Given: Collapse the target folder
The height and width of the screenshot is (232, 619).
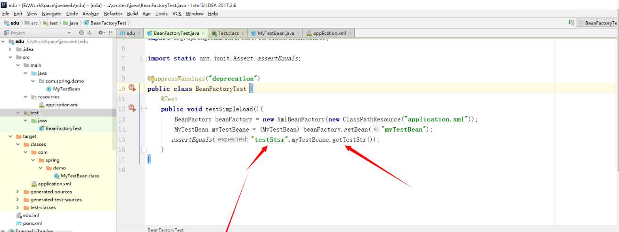Looking at the screenshot, I should point(10,136).
